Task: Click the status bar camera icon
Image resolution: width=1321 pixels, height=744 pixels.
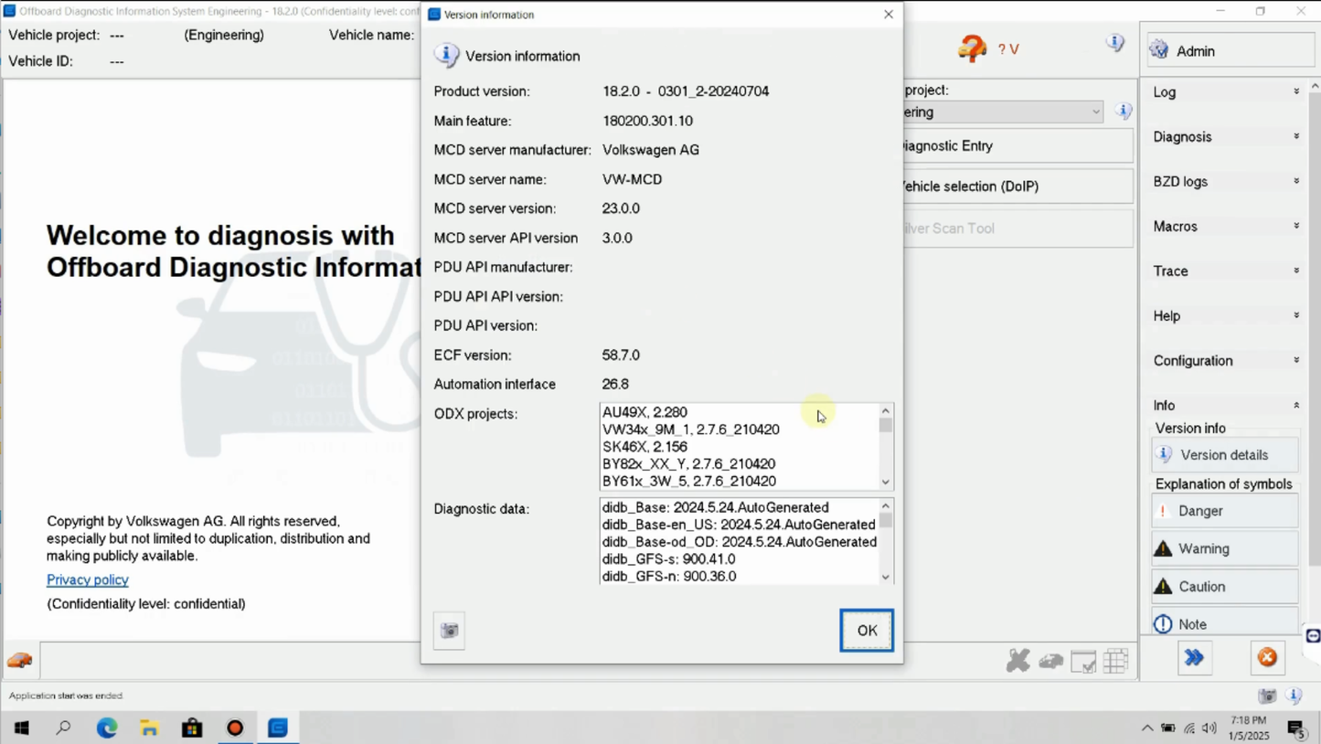Action: [1267, 696]
